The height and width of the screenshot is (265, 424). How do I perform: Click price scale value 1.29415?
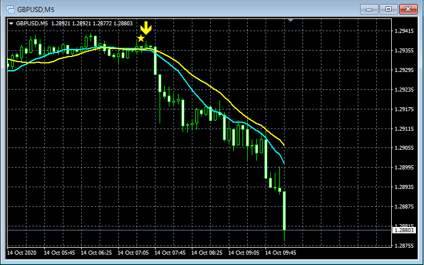404,31
